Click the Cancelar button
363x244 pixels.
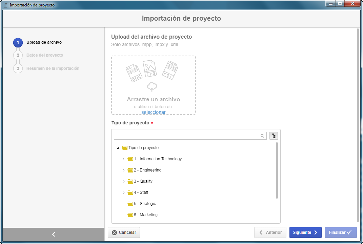click(124, 232)
